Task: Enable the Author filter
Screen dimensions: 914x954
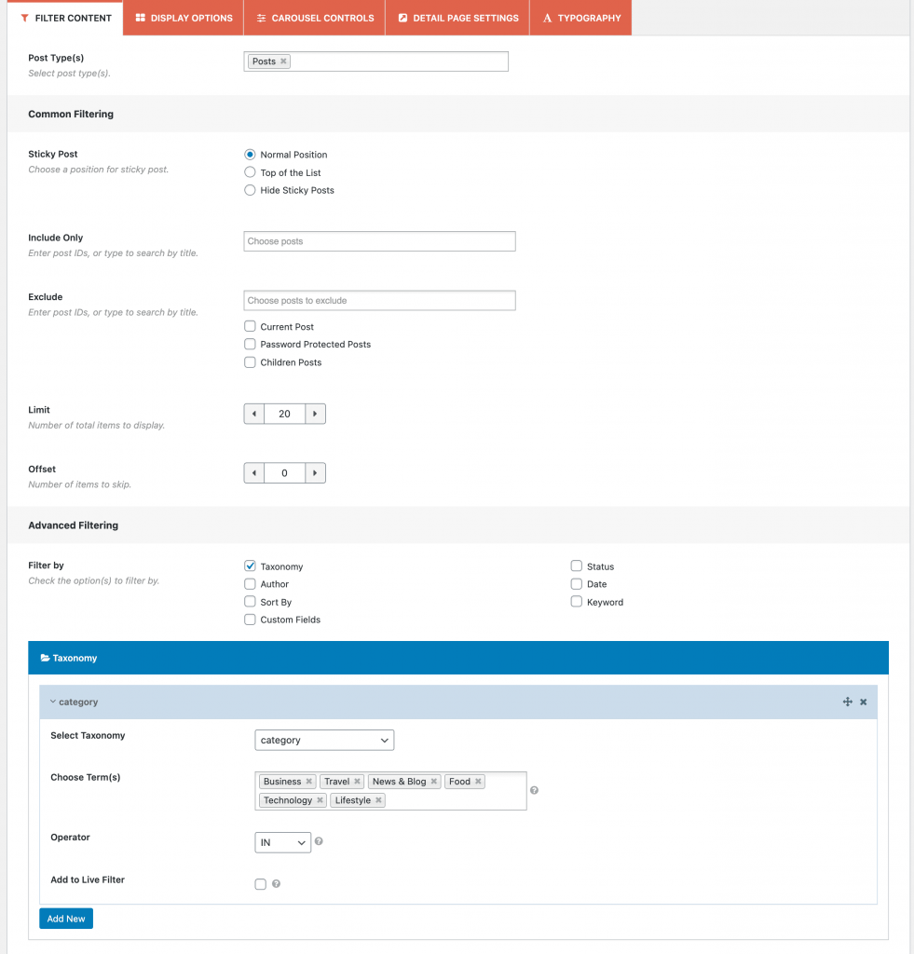Action: (250, 583)
